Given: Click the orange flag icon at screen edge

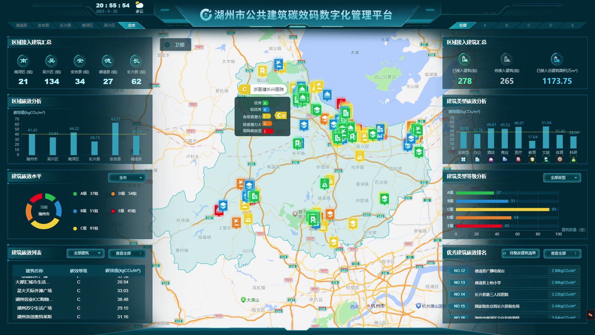Looking at the screenshot, I should pos(590,315).
